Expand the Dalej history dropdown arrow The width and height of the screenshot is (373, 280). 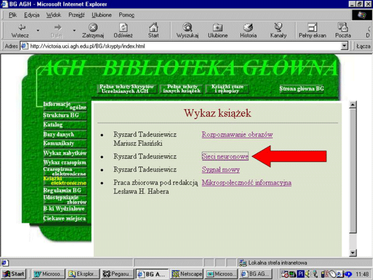(74, 30)
